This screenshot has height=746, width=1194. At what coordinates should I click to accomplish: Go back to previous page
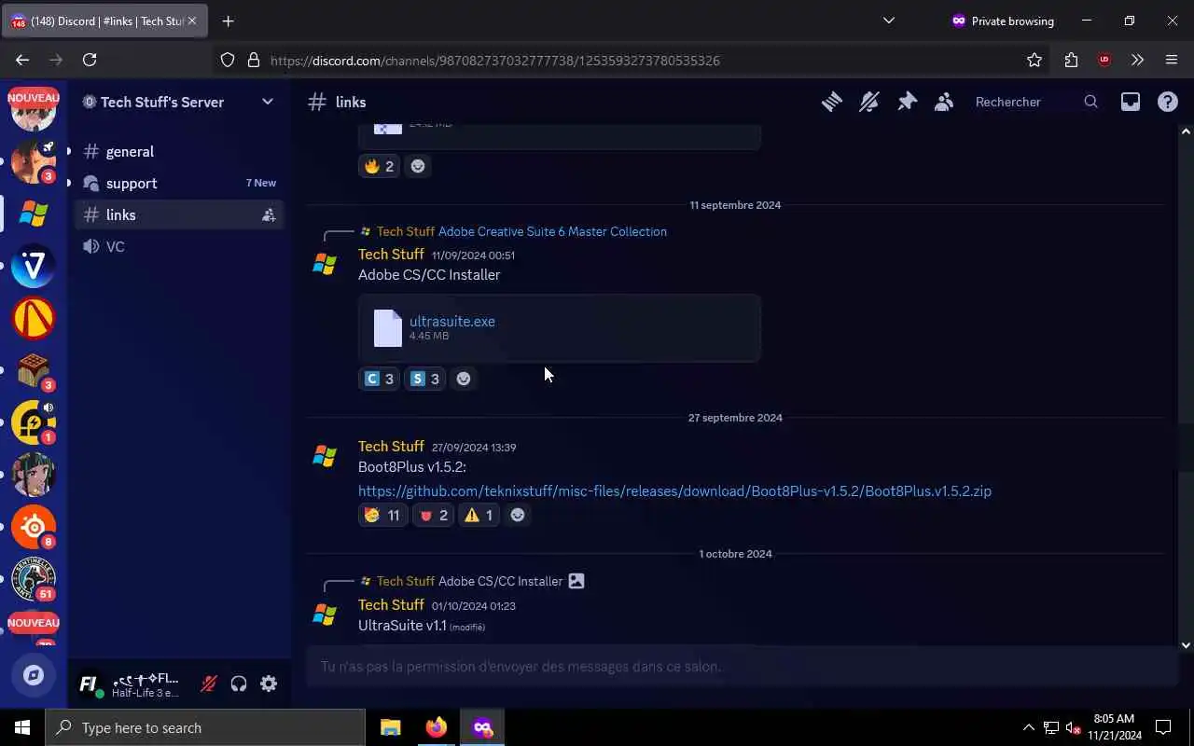pyautogui.click(x=22, y=60)
